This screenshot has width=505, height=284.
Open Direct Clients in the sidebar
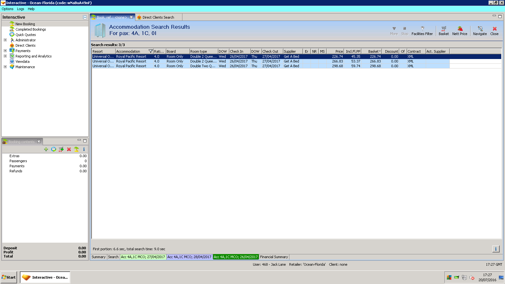26,45
